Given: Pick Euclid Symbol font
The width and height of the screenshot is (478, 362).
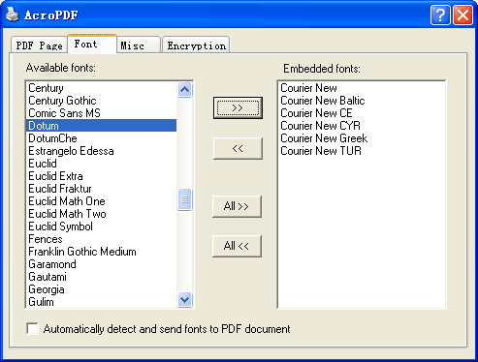Looking at the screenshot, I should point(101,226).
